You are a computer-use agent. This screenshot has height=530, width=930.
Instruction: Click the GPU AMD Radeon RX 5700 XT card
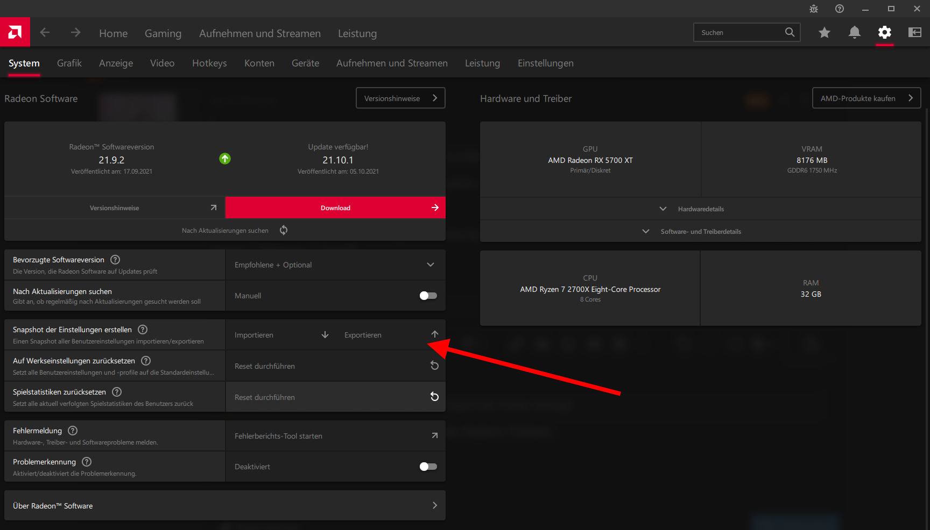(590, 159)
